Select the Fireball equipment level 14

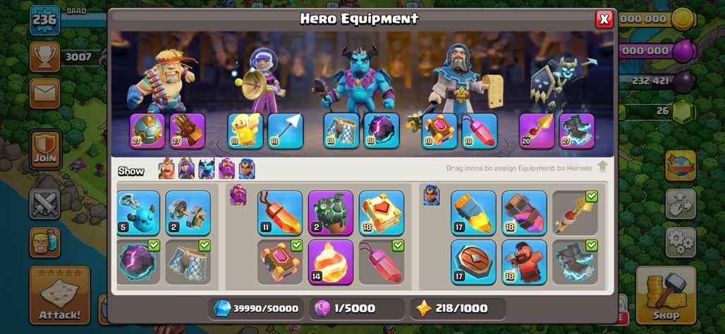coord(331,262)
